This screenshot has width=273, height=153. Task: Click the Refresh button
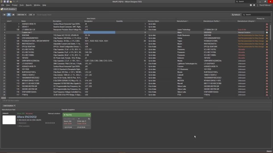[x=236, y=15]
